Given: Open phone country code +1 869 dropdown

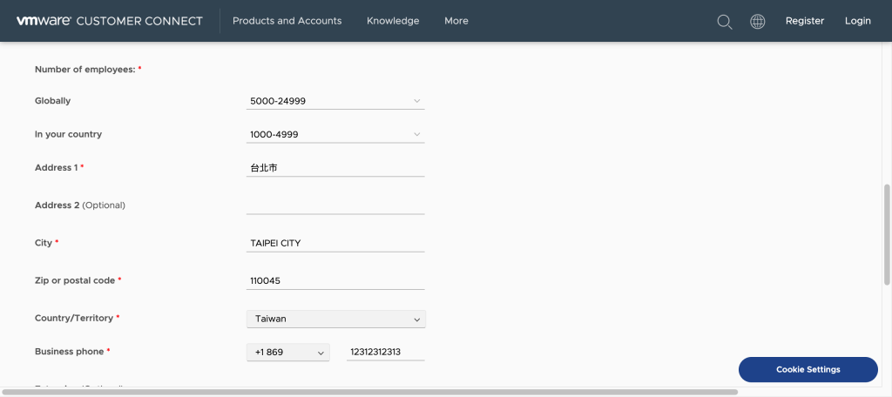Looking at the screenshot, I should point(287,352).
